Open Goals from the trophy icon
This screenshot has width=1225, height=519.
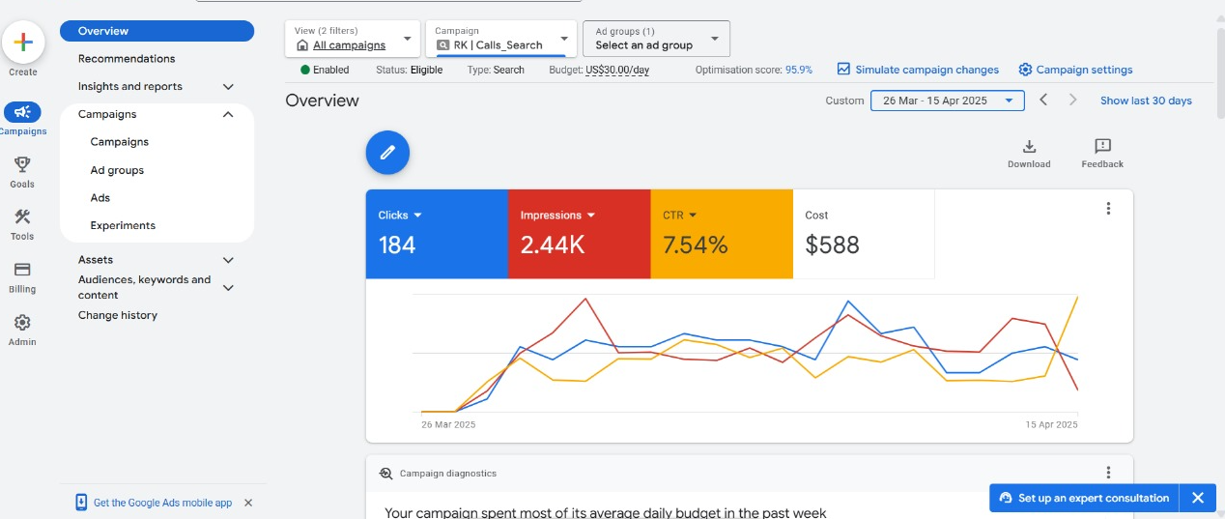tap(22, 165)
